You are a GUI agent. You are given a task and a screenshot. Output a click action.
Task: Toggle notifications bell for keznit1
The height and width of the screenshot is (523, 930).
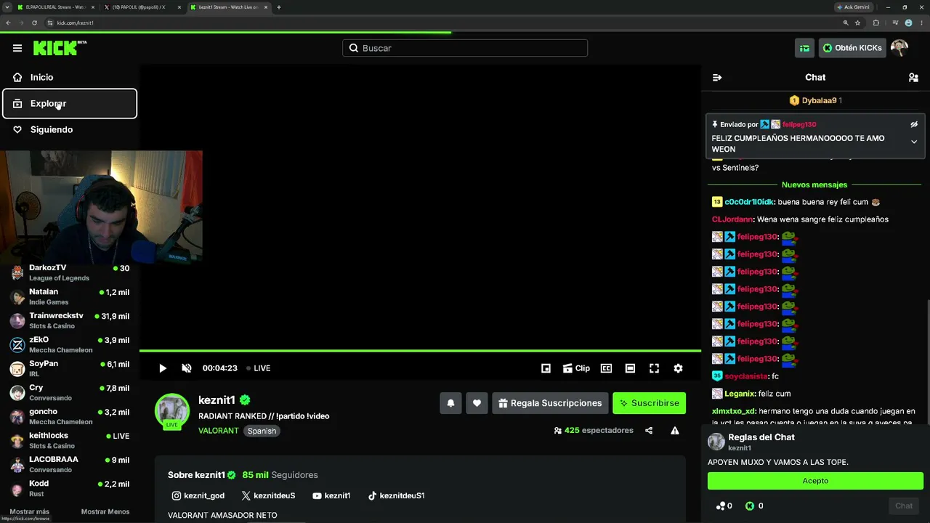(450, 403)
